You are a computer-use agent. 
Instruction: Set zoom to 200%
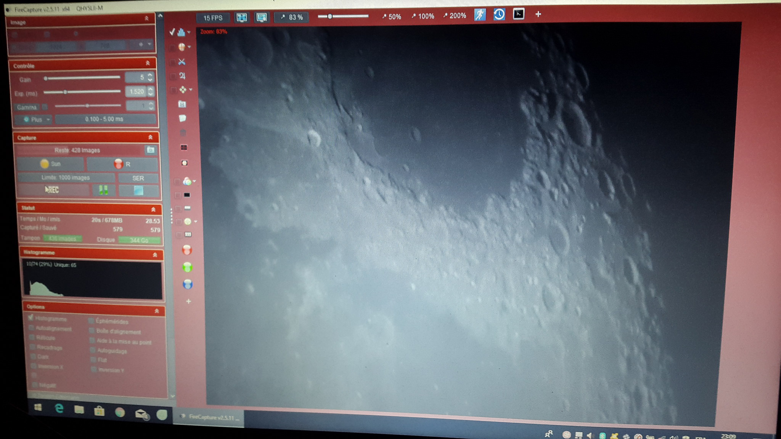tap(455, 16)
